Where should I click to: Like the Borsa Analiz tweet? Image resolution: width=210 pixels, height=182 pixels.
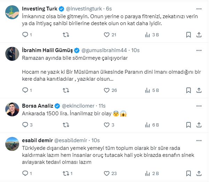tap(107, 125)
